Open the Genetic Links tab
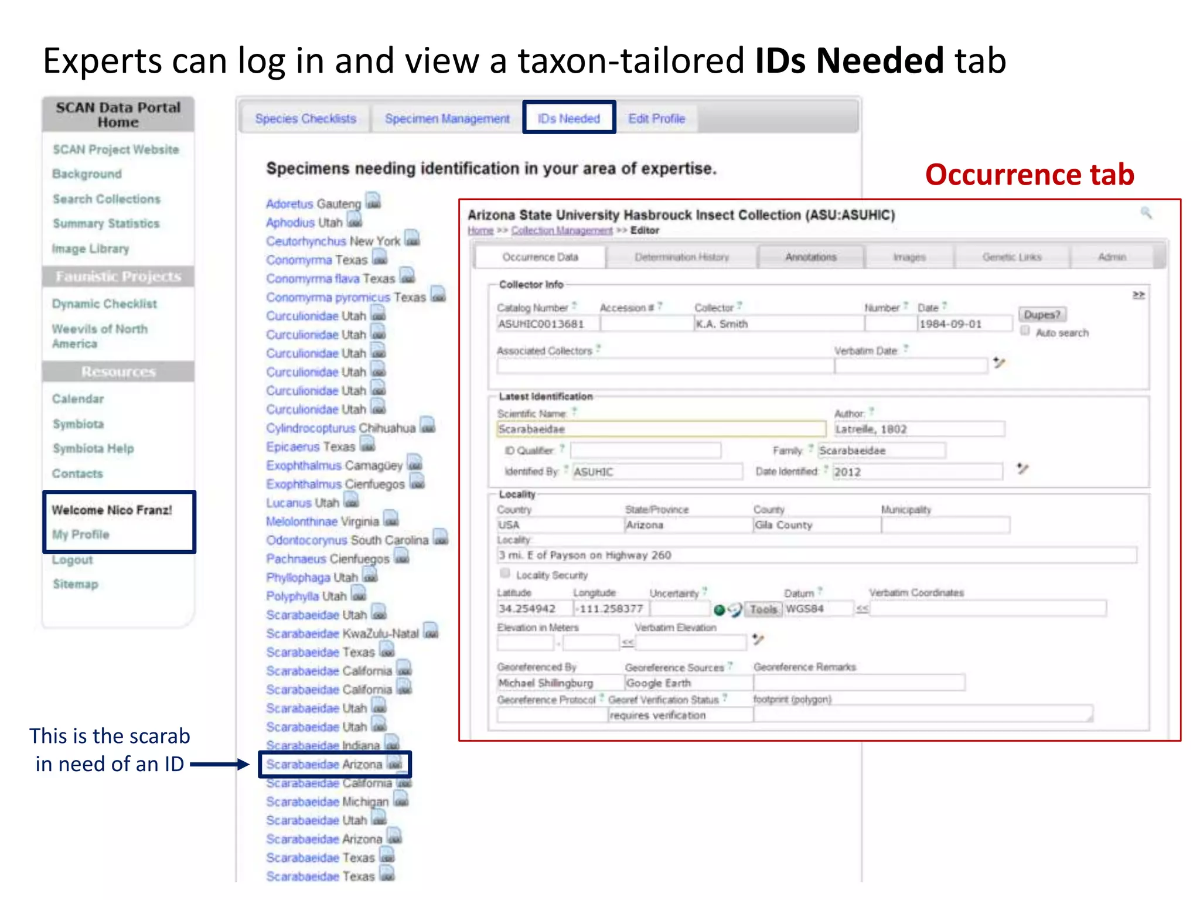Screen dimensions: 1200x900 1011,257
